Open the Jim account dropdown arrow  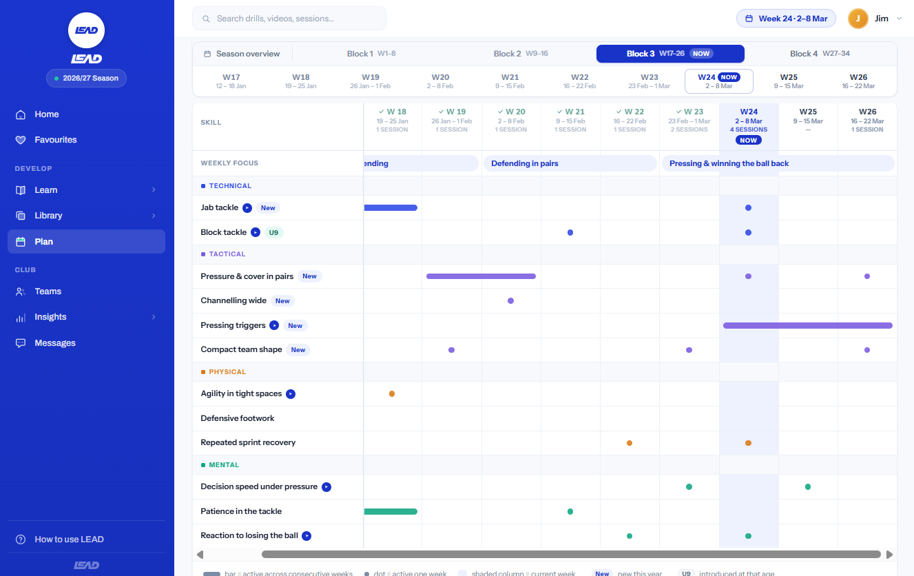(900, 19)
